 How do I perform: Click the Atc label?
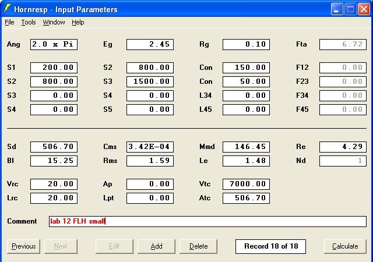[205, 198]
